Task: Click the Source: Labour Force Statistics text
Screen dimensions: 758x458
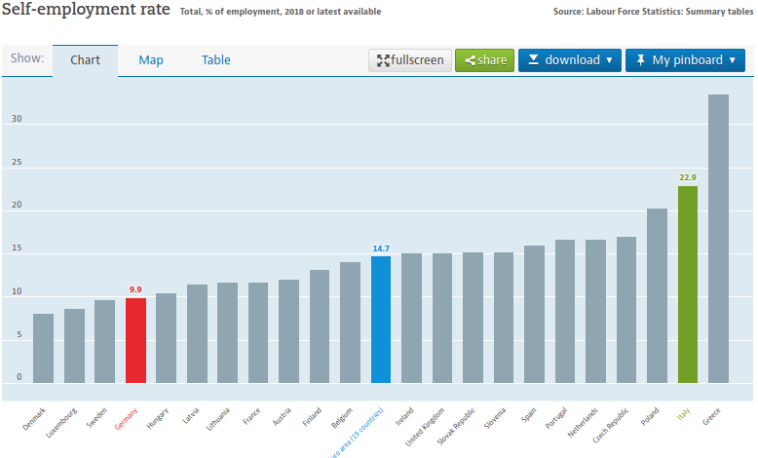Action: click(x=653, y=11)
